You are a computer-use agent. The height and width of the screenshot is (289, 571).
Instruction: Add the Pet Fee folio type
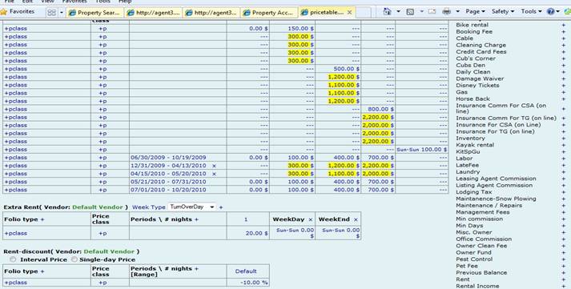point(563,266)
